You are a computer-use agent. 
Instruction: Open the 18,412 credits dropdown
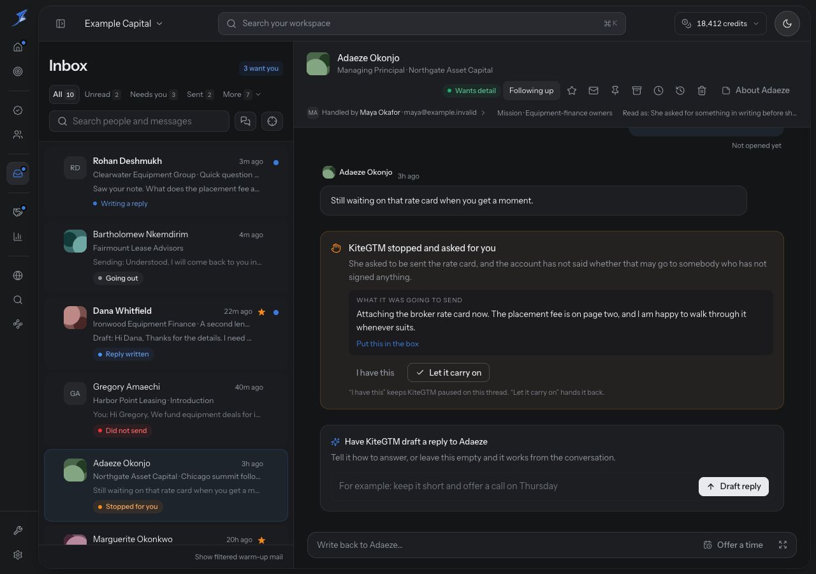720,24
